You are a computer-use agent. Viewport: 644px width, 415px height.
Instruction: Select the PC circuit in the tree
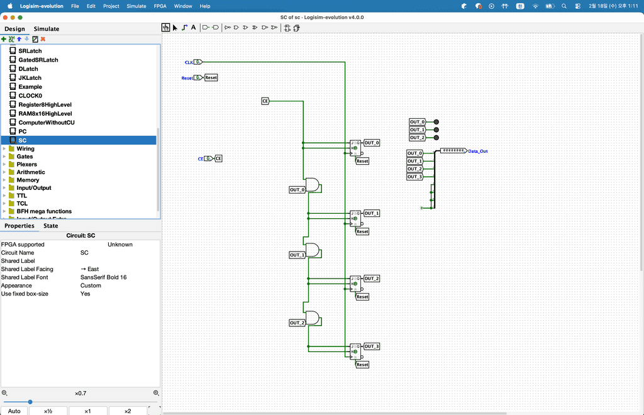click(22, 131)
